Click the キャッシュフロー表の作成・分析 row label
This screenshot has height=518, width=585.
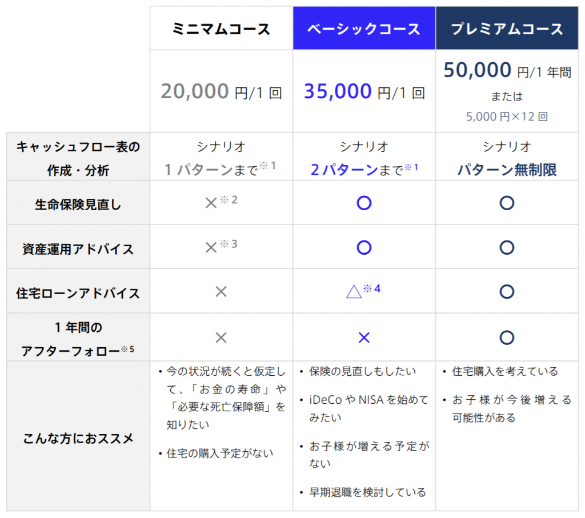point(78,159)
